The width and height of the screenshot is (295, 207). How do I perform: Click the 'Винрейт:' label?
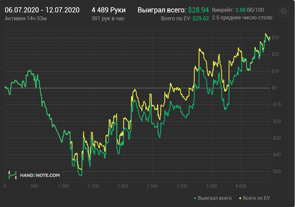(223, 10)
